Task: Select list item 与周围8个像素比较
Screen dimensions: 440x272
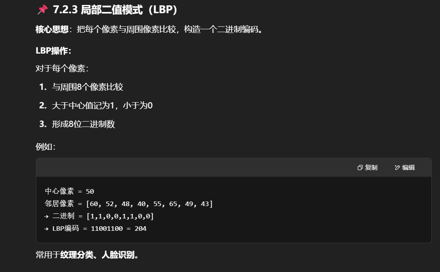Action: pos(87,87)
